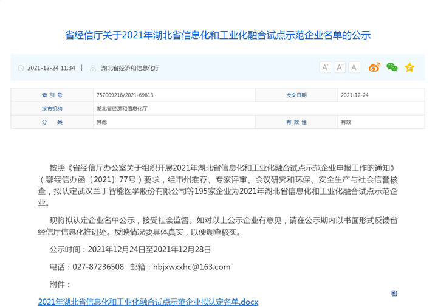Select phone number 027-87236508

(98, 267)
